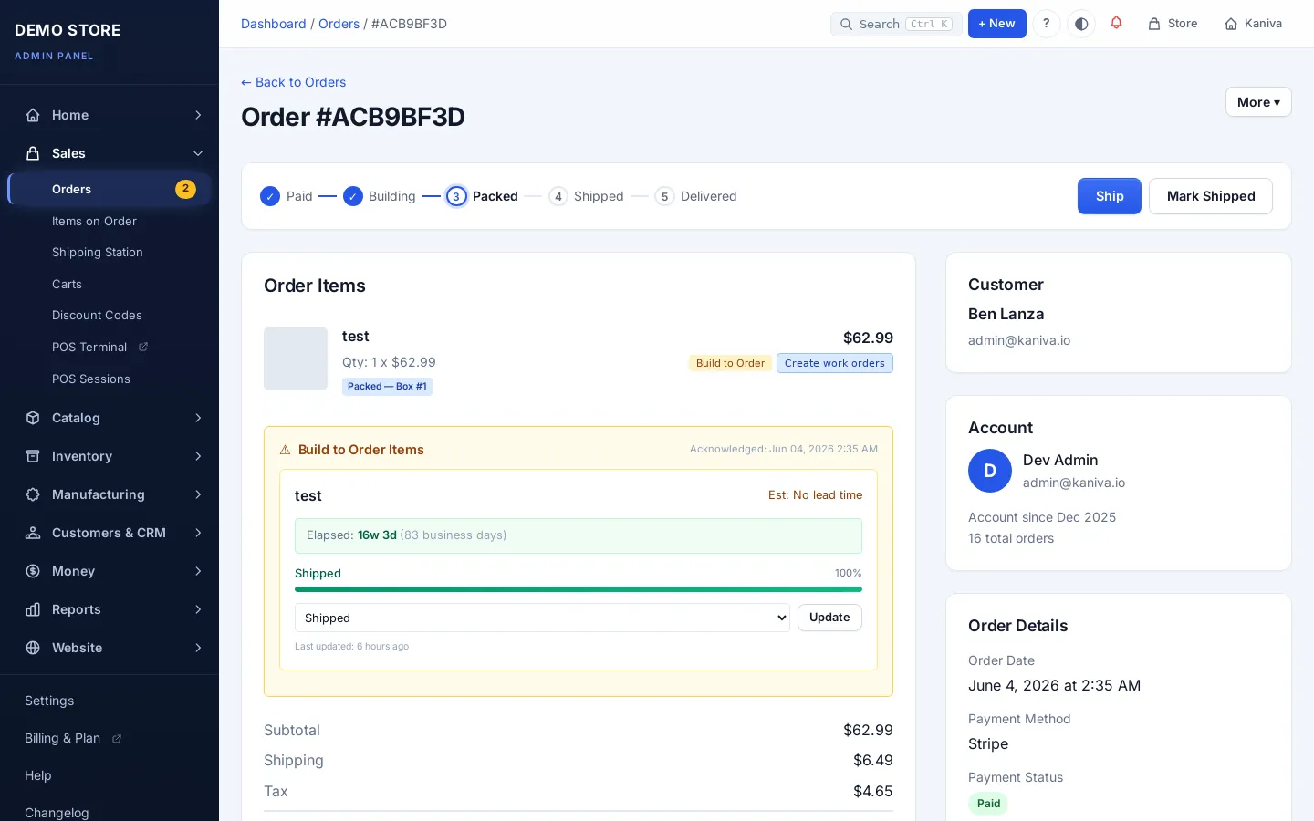Expand the Manufacturing chevron
The height and width of the screenshot is (821, 1314).
coord(198,494)
